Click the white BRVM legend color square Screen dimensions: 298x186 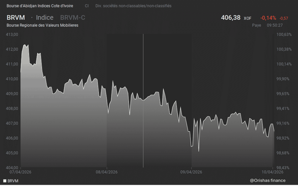point(5,181)
